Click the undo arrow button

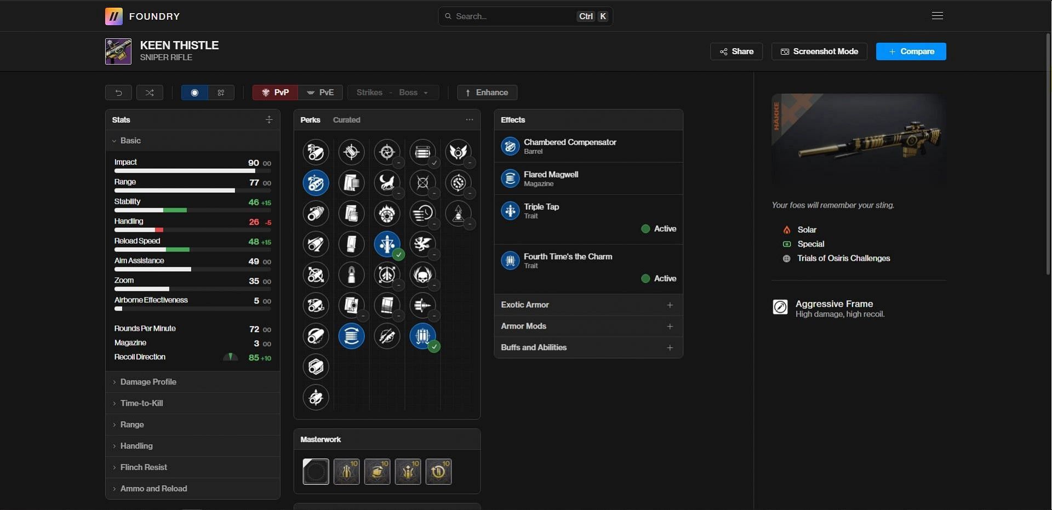118,93
